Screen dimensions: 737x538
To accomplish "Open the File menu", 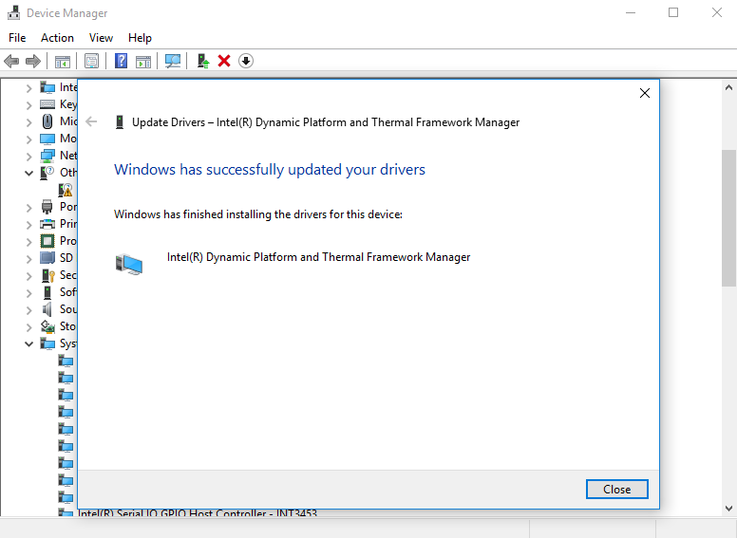I will point(17,38).
